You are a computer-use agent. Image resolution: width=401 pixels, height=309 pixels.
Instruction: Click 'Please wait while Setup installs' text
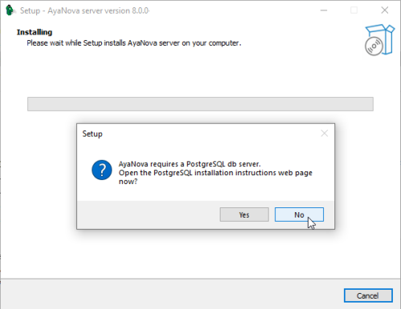(x=134, y=43)
